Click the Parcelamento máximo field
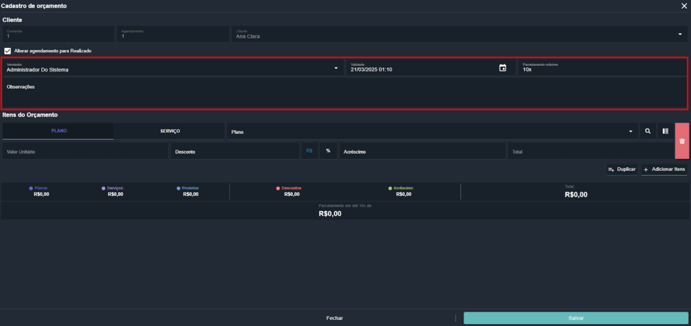This screenshot has width=691, height=326. 603,68
